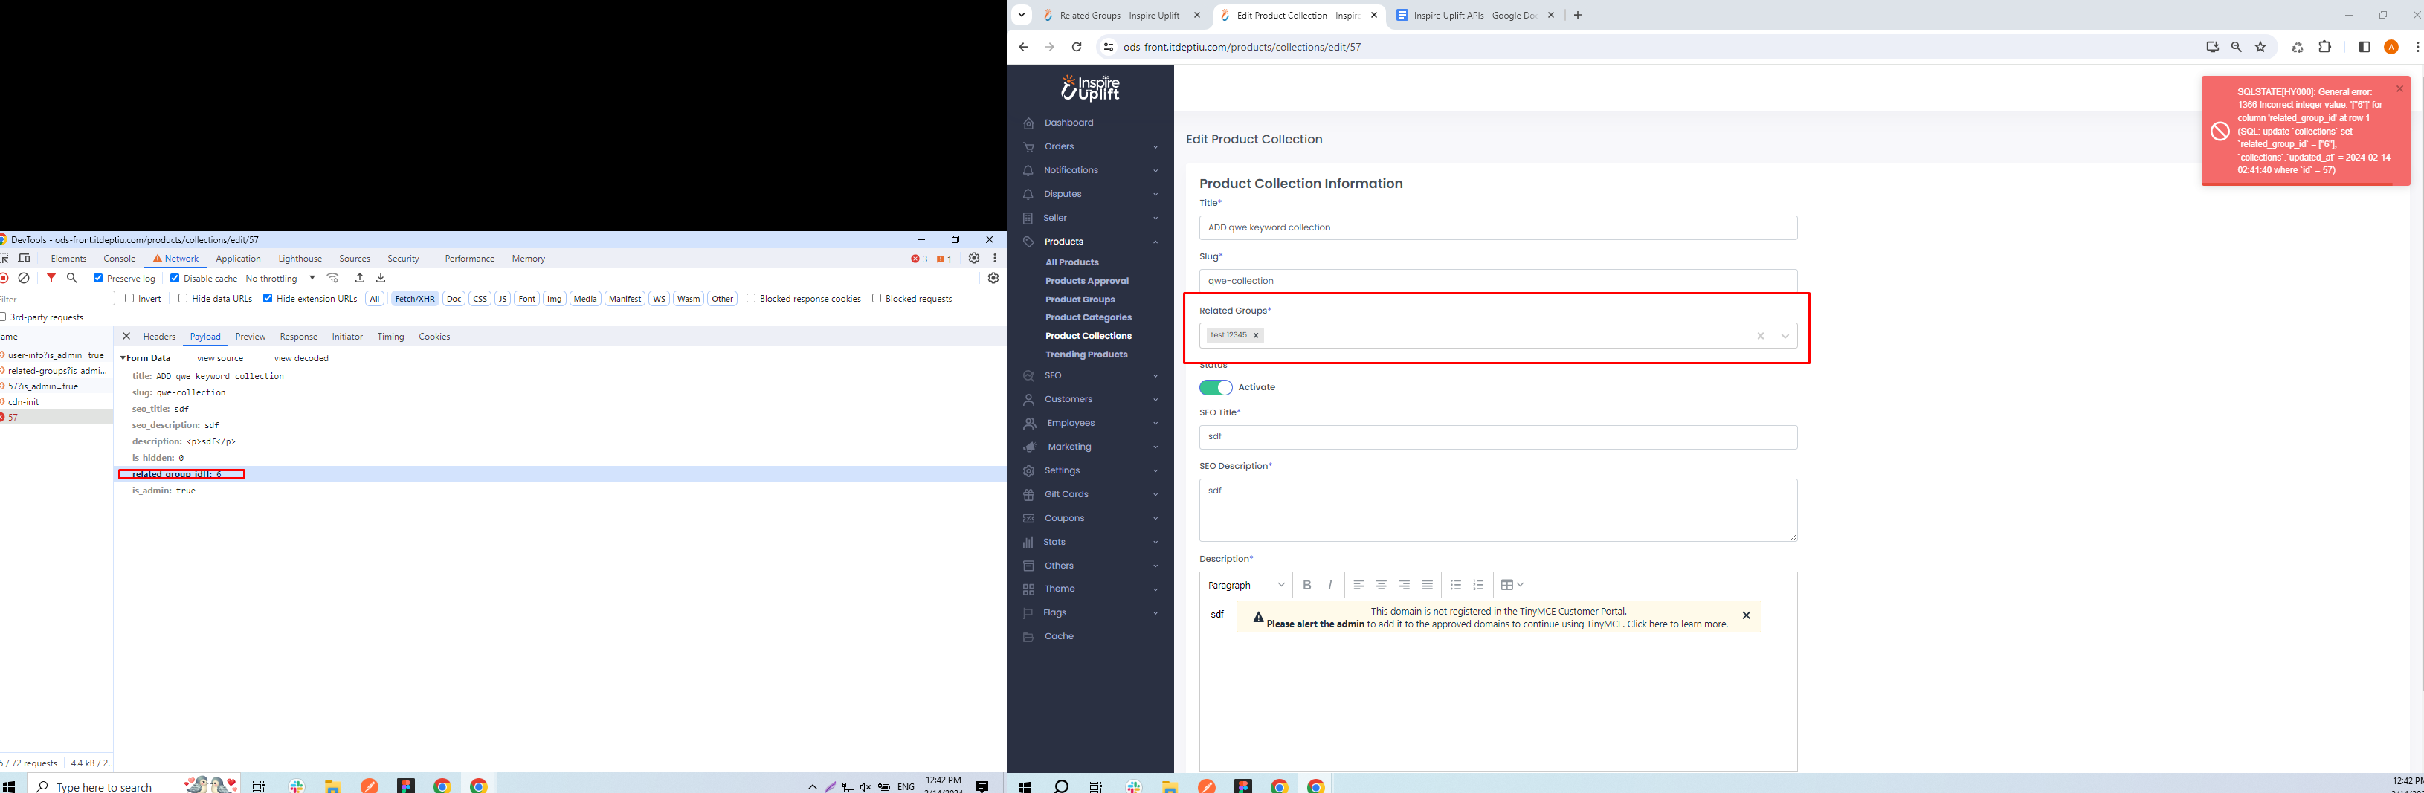This screenshot has width=2424, height=793.
Task: Clear the DevTools network log
Action: coord(25,279)
